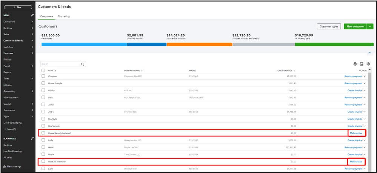Image resolution: width=377 pixels, height=173 pixels.
Task: Click the search magnifier icon
Action: coord(83,64)
